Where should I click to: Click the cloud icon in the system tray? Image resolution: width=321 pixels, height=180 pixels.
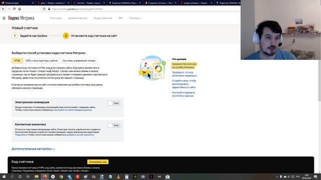(285, 176)
